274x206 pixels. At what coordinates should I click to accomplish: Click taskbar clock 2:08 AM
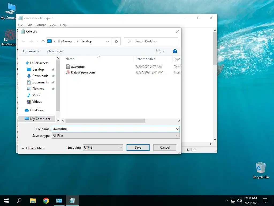click(x=251, y=198)
